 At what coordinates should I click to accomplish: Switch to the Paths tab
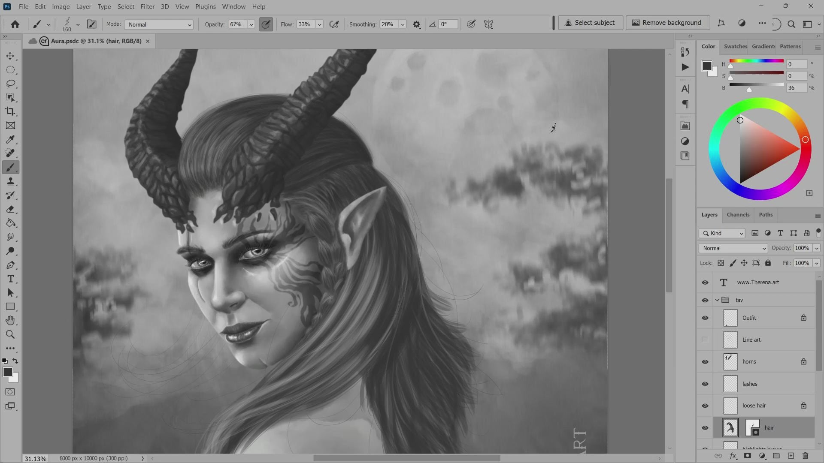coord(766,215)
